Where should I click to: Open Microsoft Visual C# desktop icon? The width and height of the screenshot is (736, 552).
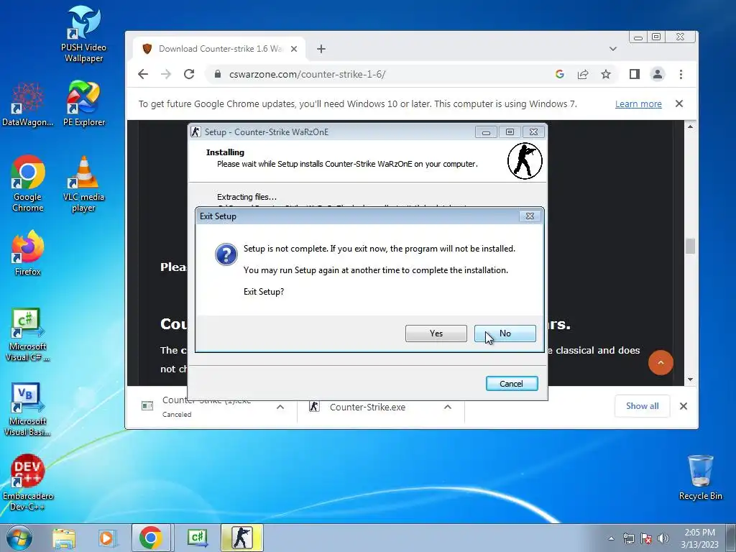click(27, 334)
